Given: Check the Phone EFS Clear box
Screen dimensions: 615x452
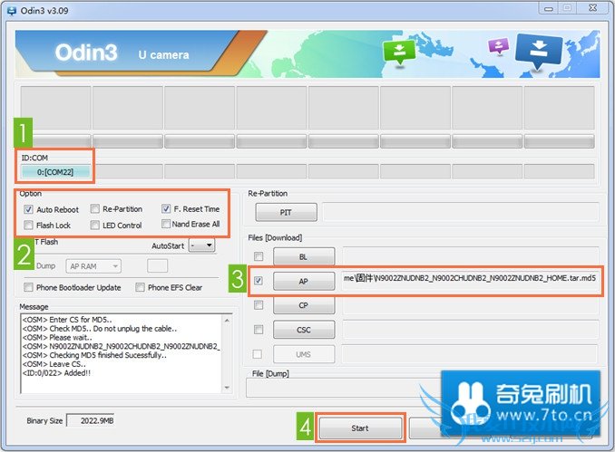Looking at the screenshot, I should click(x=140, y=287).
